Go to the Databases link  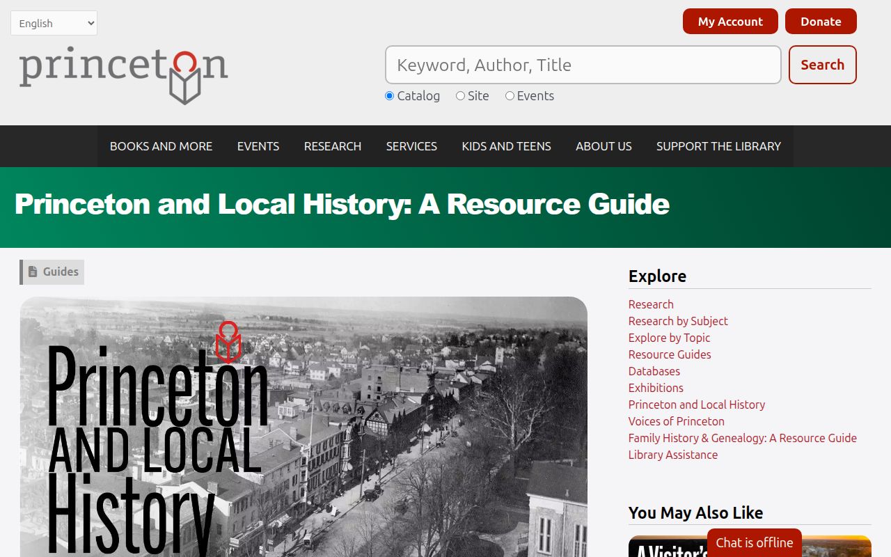[654, 371]
